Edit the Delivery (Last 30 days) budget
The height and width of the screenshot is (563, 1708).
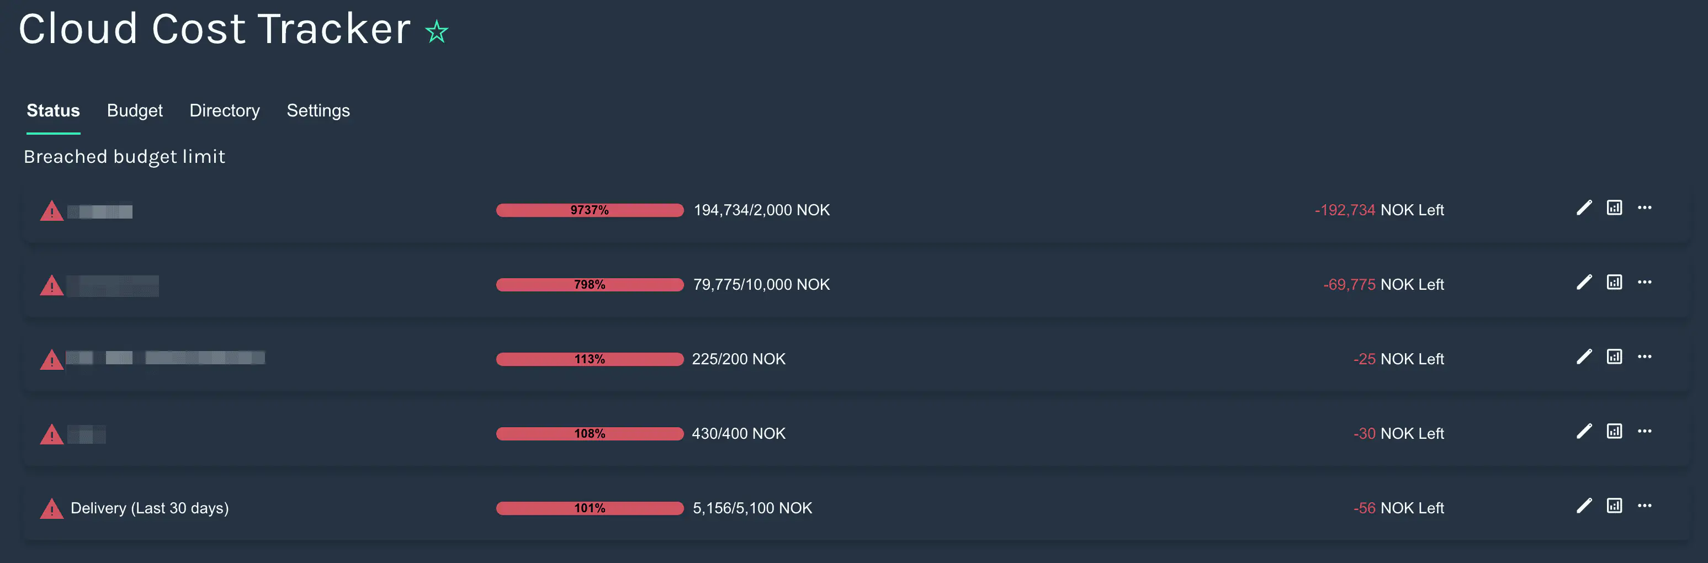tap(1584, 506)
